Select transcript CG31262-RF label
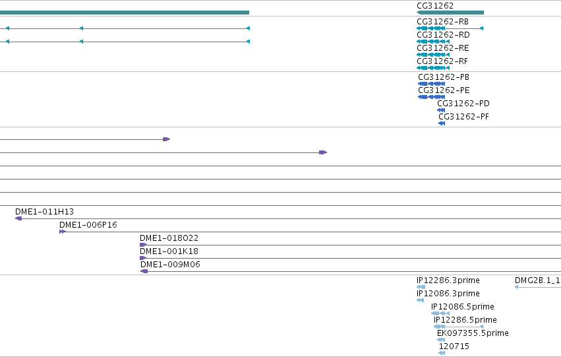The height and width of the screenshot is (357, 561). (x=442, y=61)
